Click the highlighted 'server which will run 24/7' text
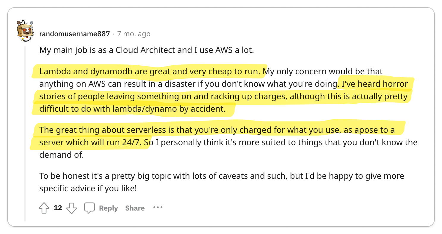 [x=94, y=143]
